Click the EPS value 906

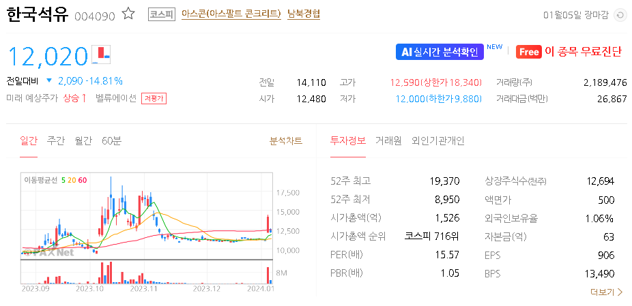607,255
